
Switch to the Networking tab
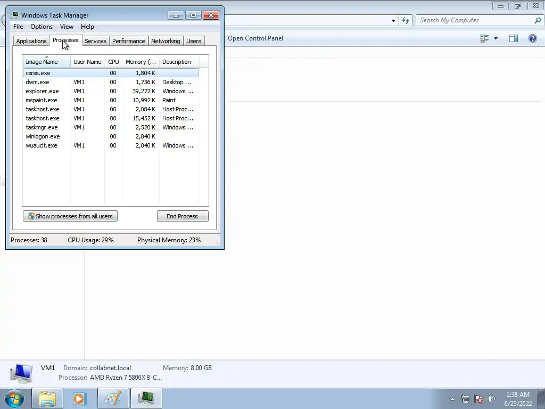click(x=166, y=41)
